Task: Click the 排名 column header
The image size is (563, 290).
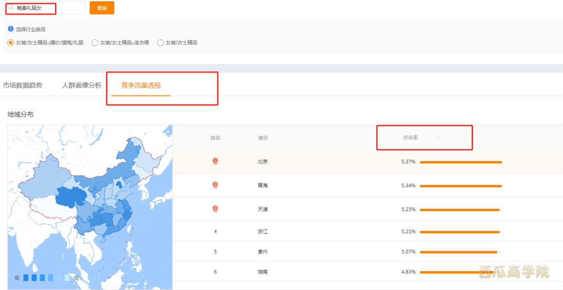Action: tap(215, 138)
